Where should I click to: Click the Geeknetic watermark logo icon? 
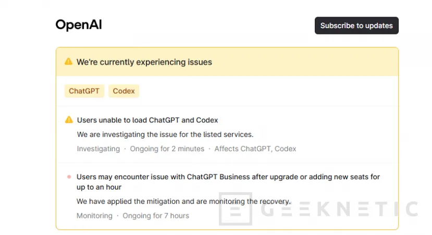coord(236,209)
